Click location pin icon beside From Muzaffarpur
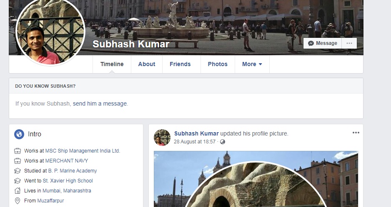The height and width of the screenshot is (207, 391). pyautogui.click(x=18, y=200)
